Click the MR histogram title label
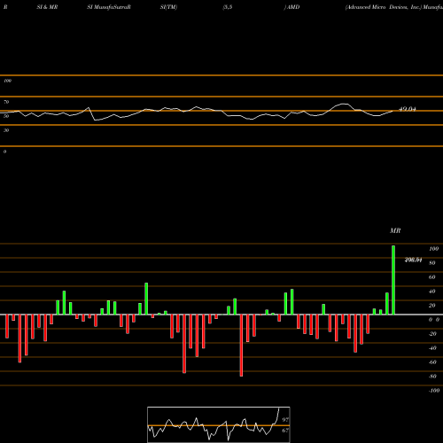This screenshot has width=443, height=443. click(395, 230)
